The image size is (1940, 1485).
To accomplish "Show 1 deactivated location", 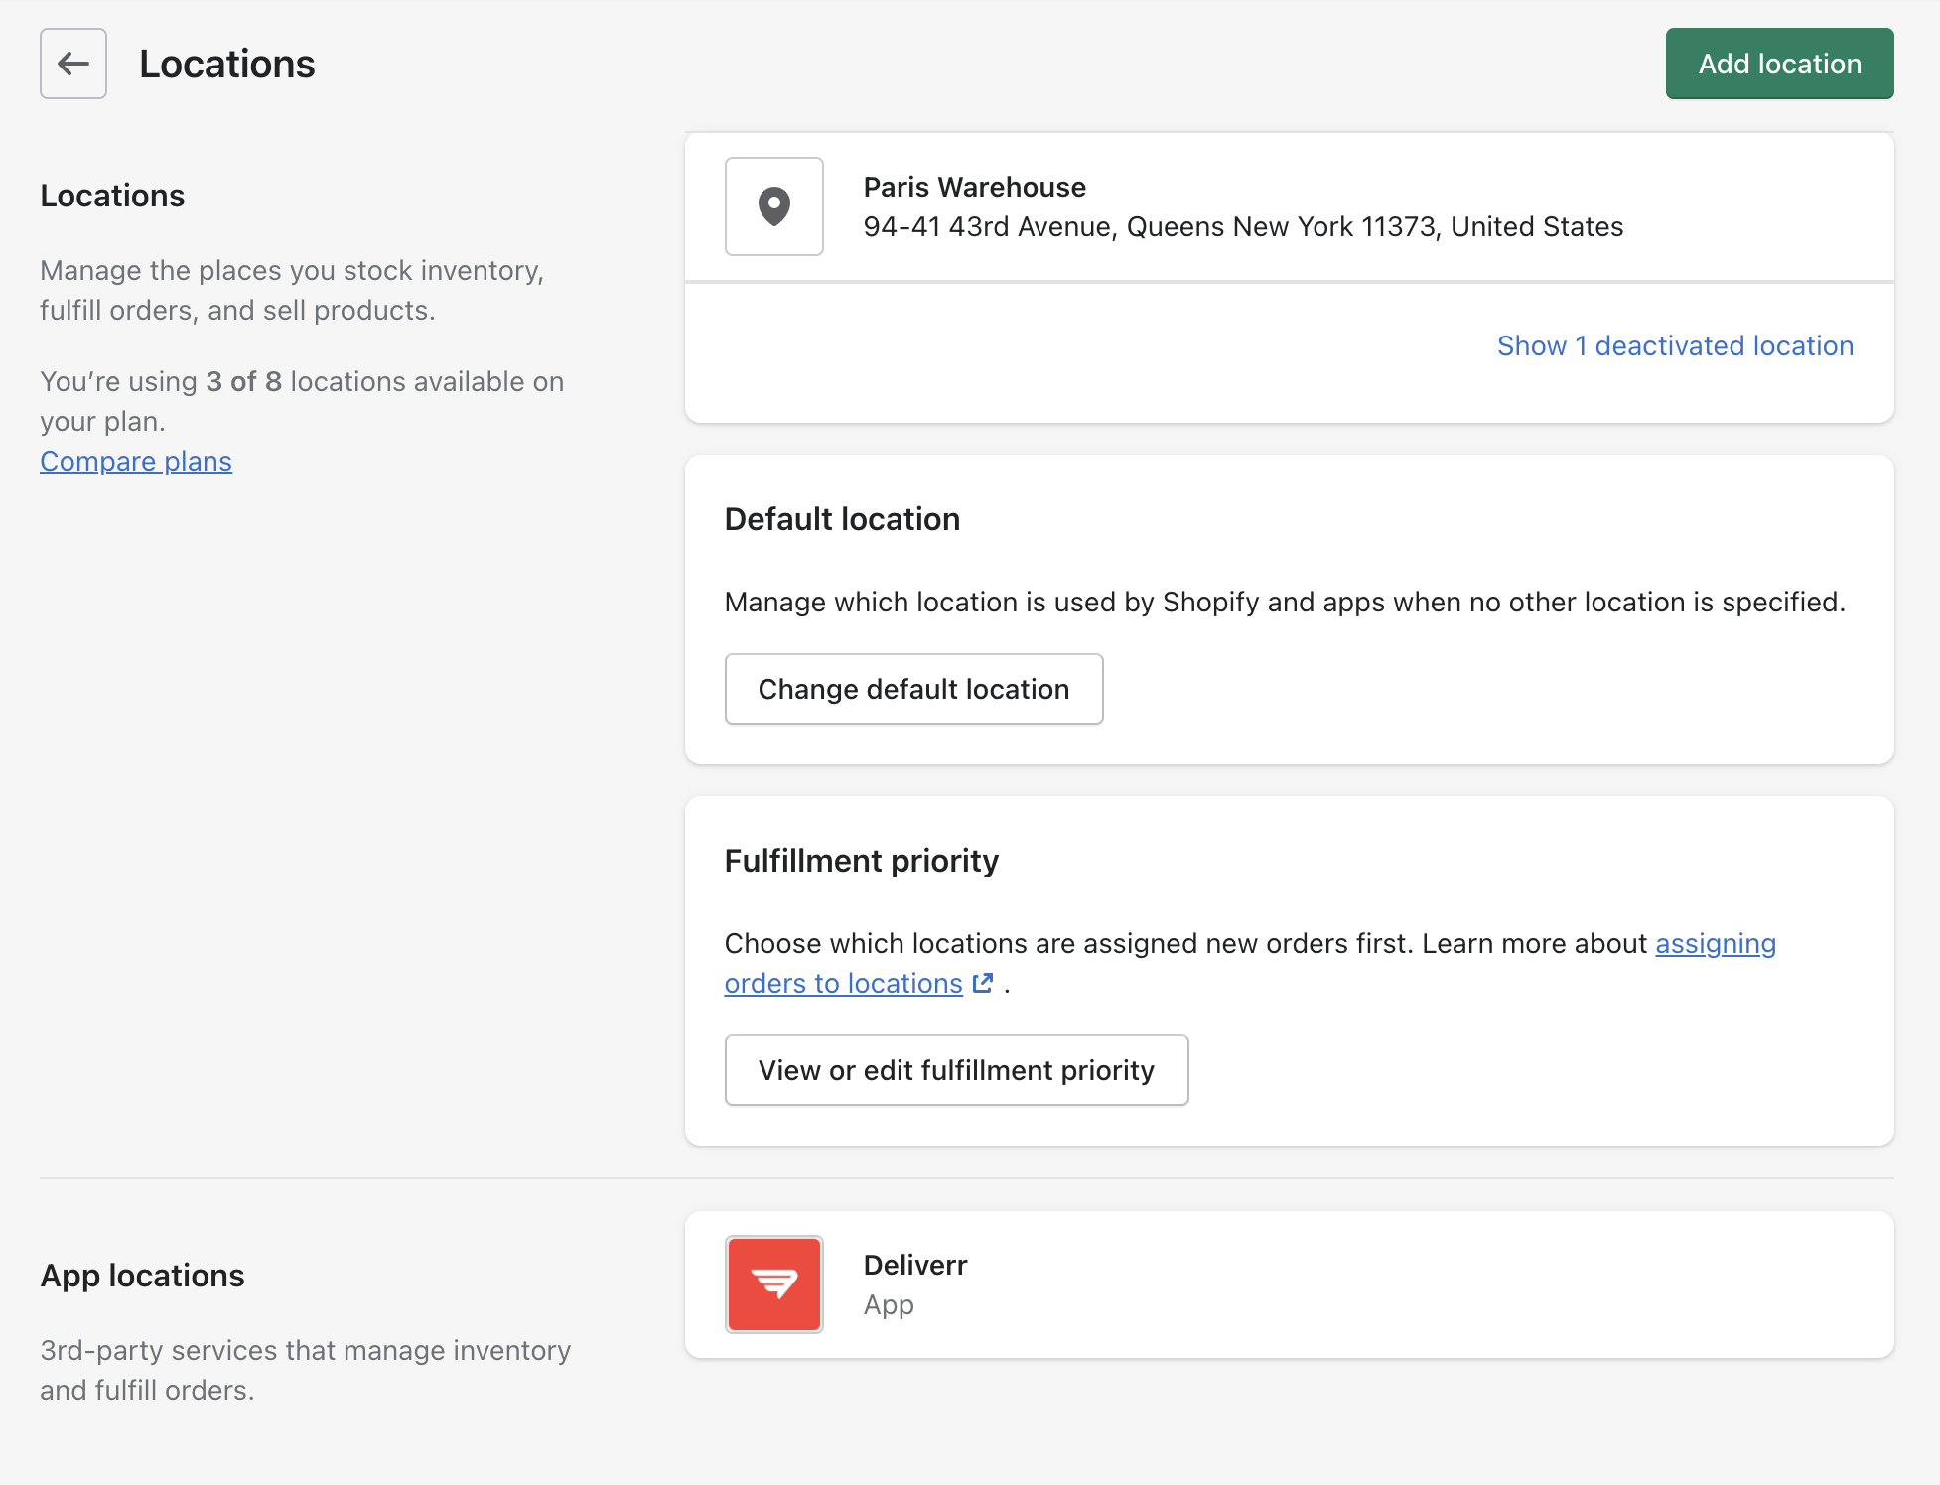I will (1675, 345).
